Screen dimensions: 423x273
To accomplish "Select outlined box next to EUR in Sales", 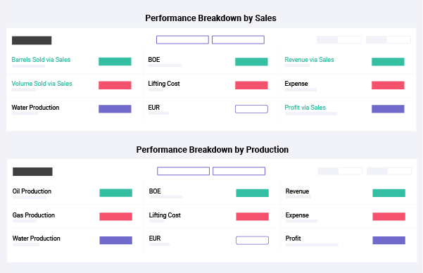I will point(251,109).
